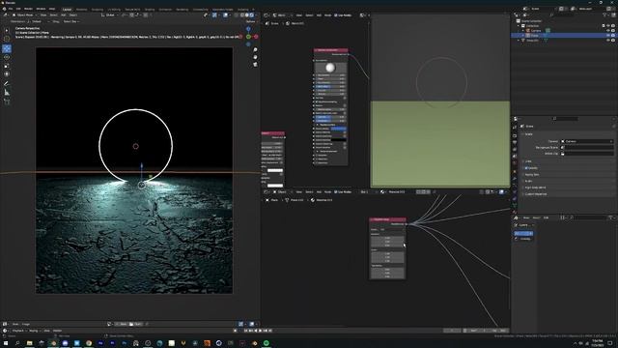Open the Playback popover in timeline
Screen dimensions: 618x348
tap(18, 331)
